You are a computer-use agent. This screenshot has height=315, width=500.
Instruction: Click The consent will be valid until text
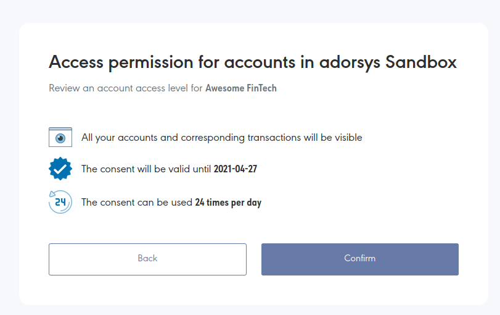coord(146,169)
